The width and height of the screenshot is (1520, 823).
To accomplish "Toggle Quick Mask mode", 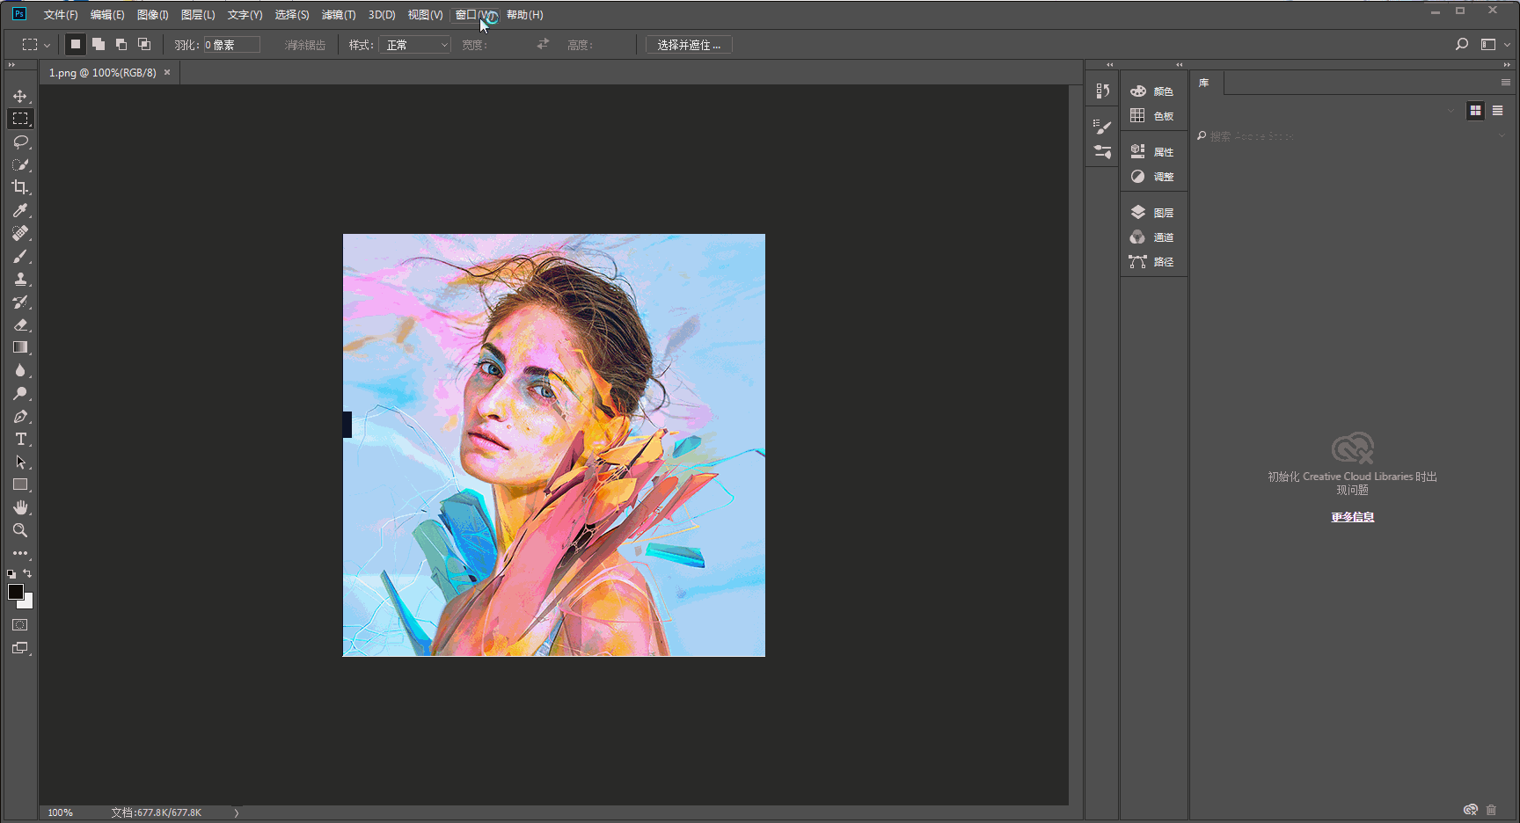I will 19,625.
